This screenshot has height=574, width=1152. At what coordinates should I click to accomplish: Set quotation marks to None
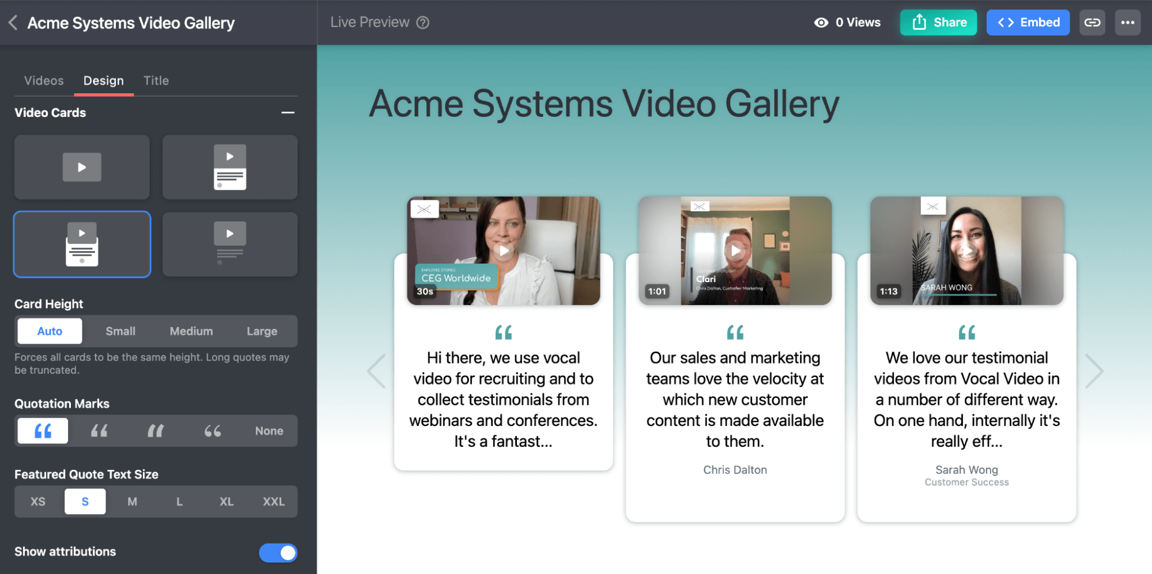tap(269, 431)
